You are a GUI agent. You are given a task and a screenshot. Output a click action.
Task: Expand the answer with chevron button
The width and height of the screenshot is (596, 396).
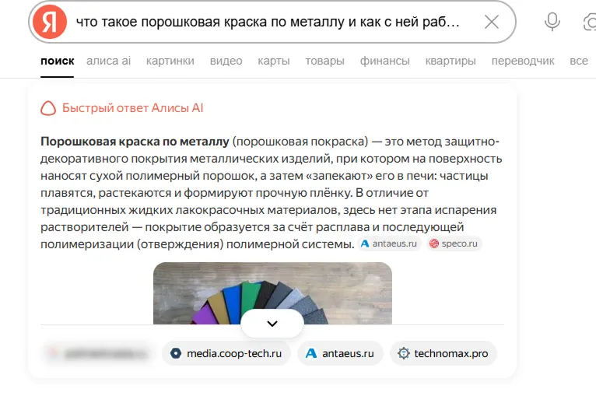(x=272, y=324)
